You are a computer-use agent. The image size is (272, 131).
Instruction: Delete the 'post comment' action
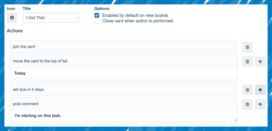pos(247,104)
